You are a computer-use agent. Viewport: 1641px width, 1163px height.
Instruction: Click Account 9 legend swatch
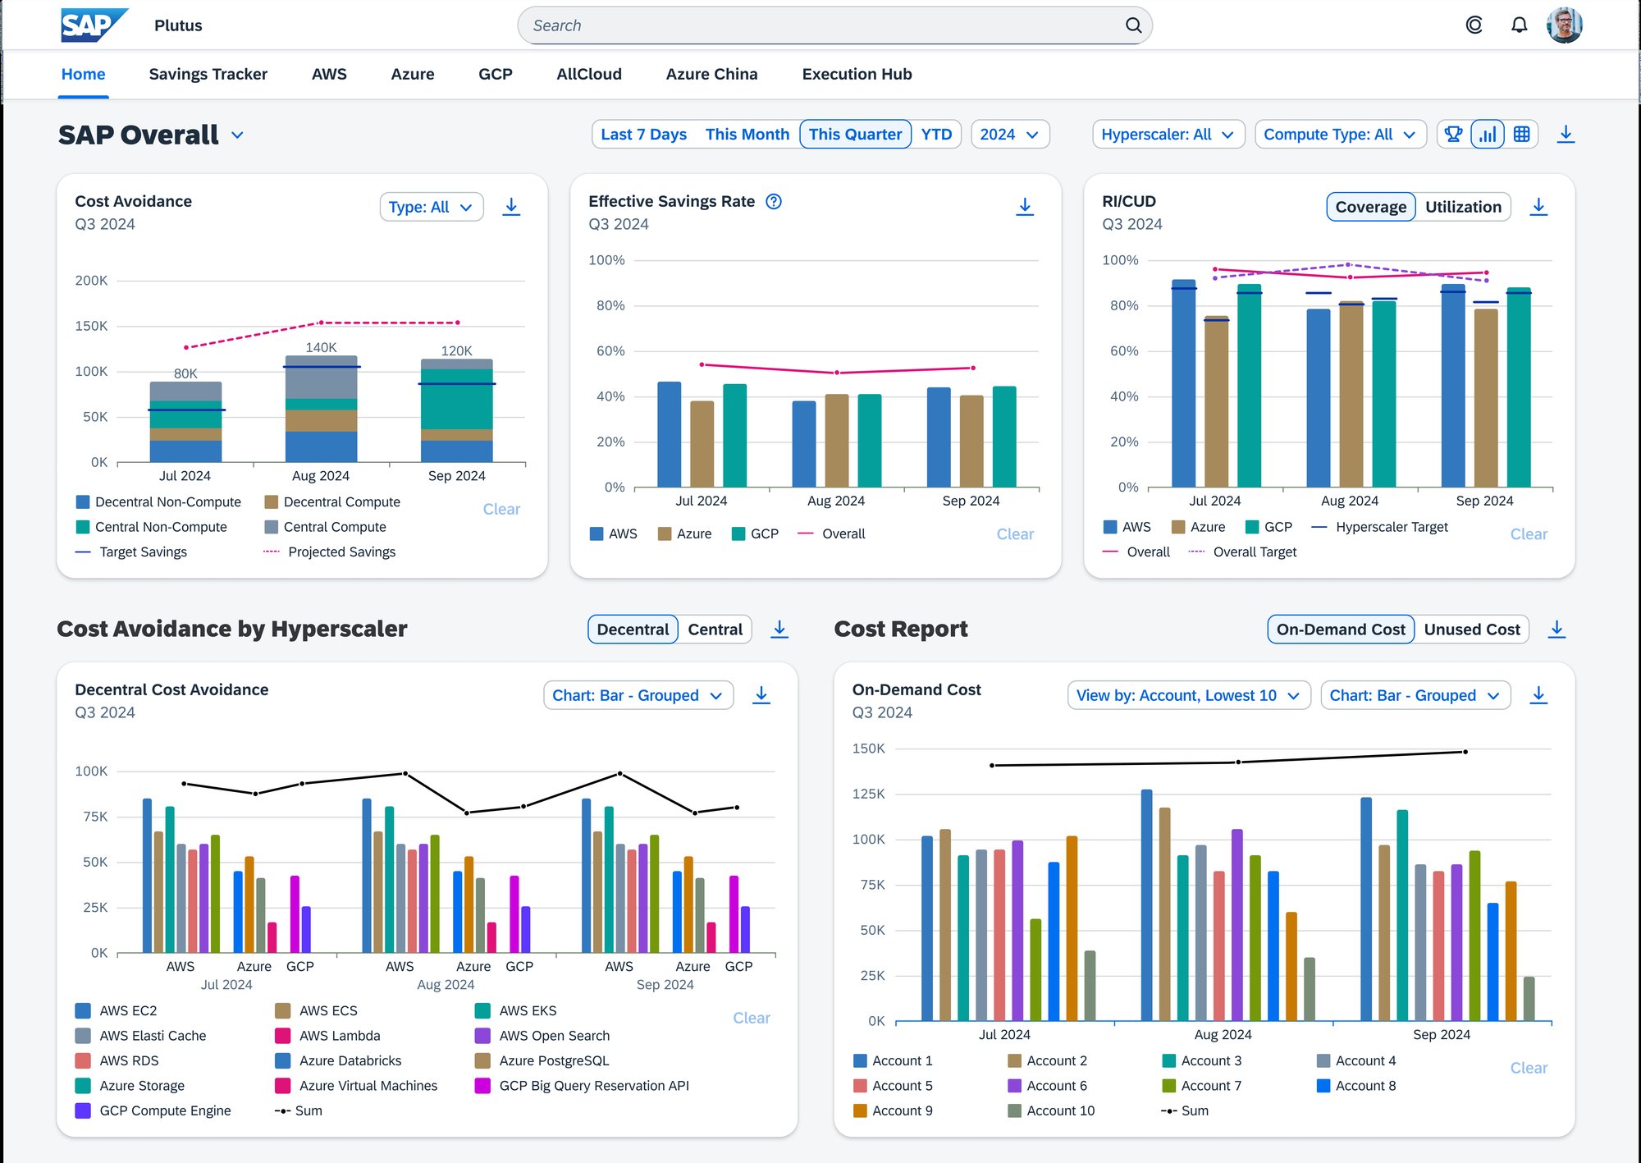click(x=860, y=1110)
